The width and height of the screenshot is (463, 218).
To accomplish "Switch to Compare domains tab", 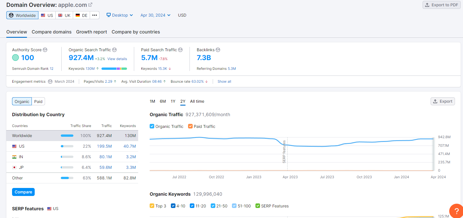I will [x=52, y=32].
